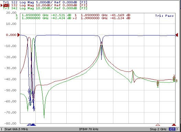Click the blue C? correction status indicator

point(172,129)
